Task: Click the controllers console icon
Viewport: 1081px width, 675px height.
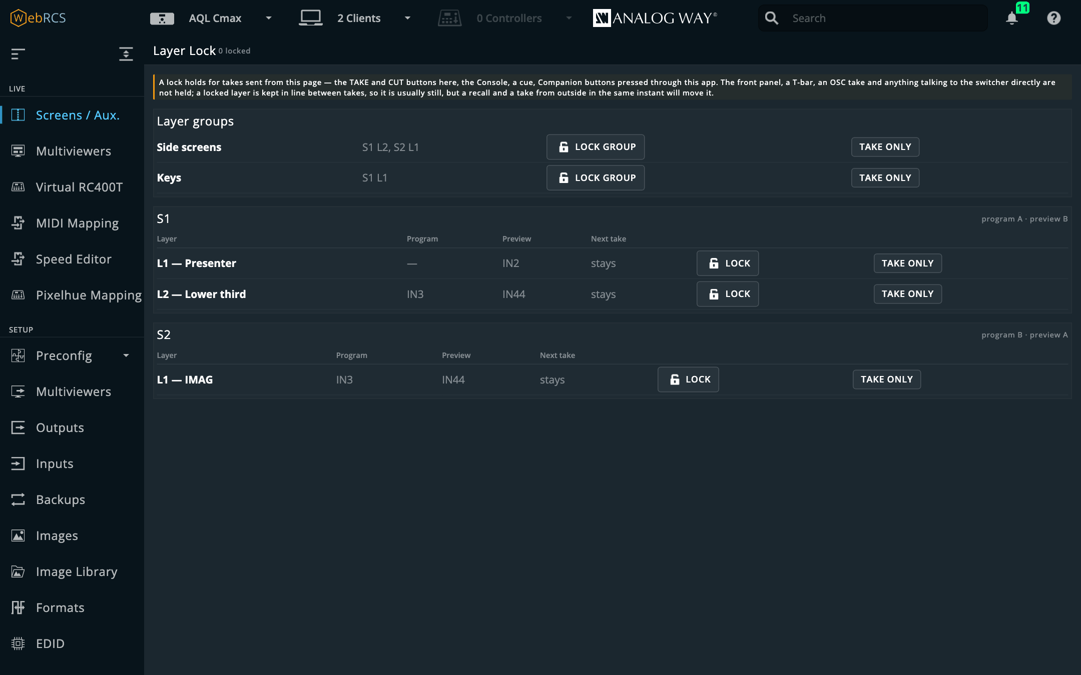Action: pyautogui.click(x=449, y=18)
